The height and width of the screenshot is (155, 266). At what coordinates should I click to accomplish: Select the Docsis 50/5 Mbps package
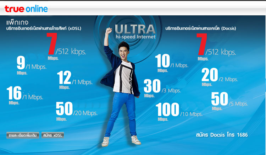(x=230, y=101)
